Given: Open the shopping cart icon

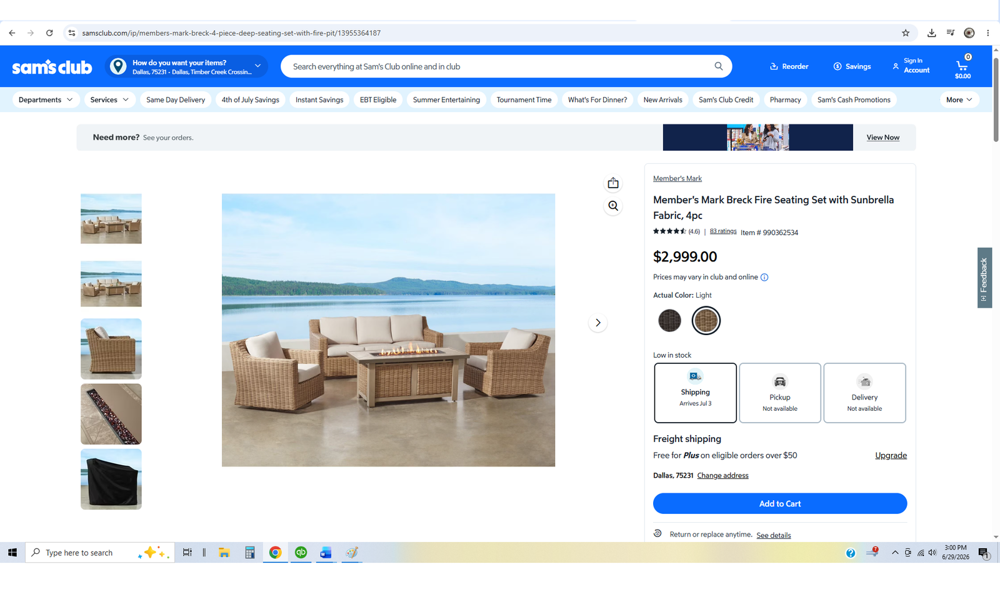Looking at the screenshot, I should click(962, 66).
